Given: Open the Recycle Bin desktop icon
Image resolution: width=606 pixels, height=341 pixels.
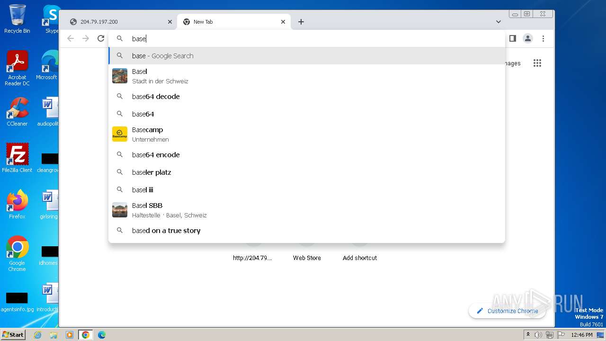Looking at the screenshot, I should click(17, 19).
